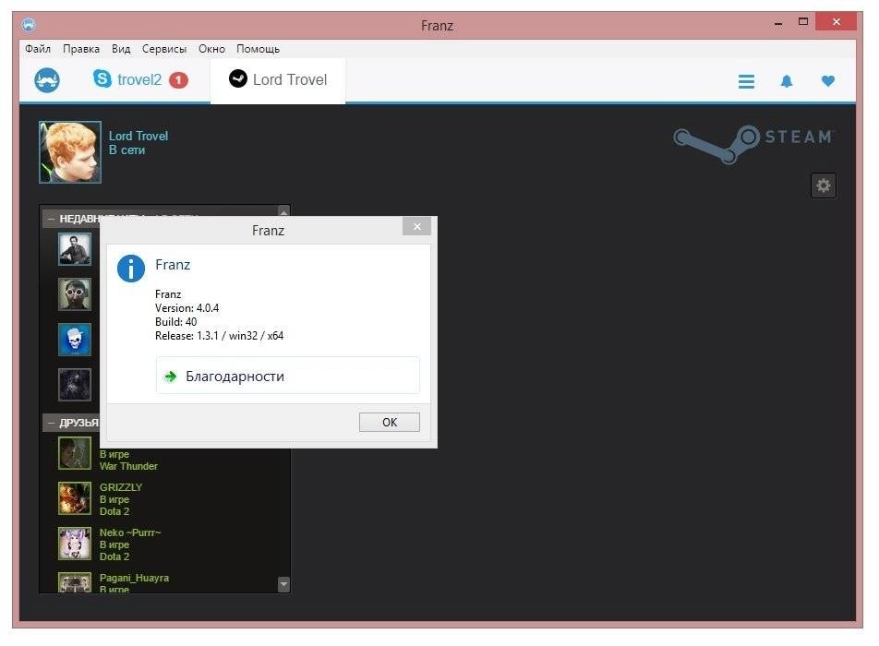Image resolution: width=879 pixels, height=646 pixels.
Task: Click the В сети status text
Action: pos(126,150)
